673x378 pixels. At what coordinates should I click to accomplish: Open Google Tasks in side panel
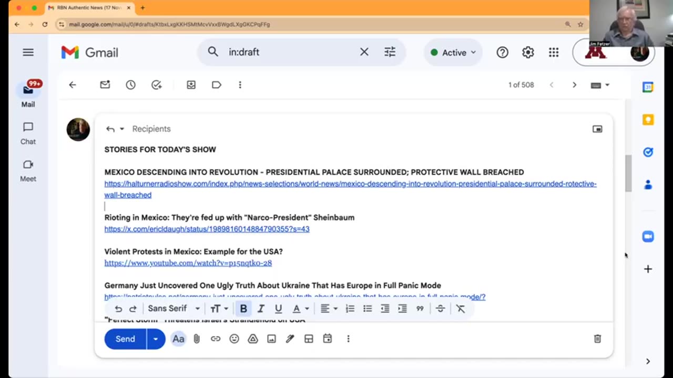pyautogui.click(x=648, y=152)
